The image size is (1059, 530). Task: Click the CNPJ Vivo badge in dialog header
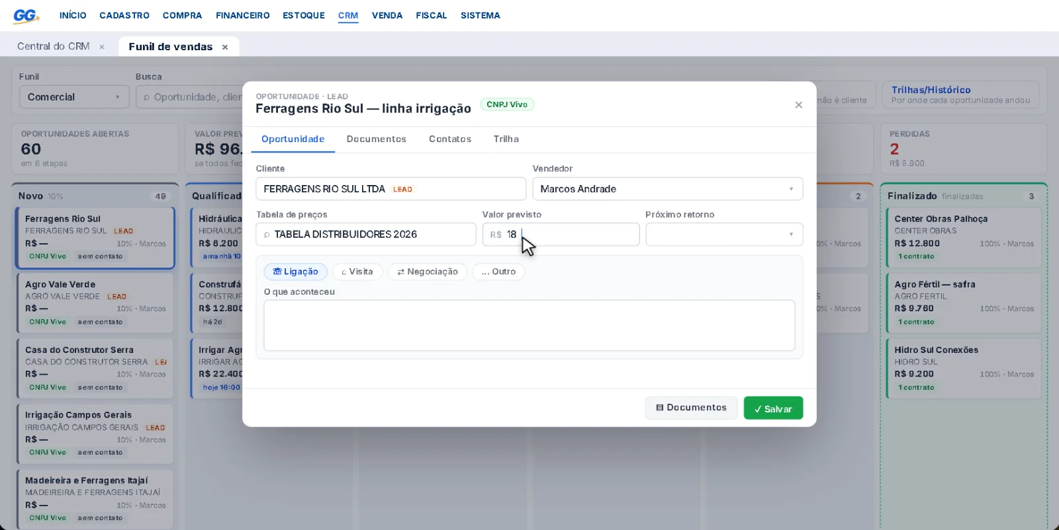507,104
